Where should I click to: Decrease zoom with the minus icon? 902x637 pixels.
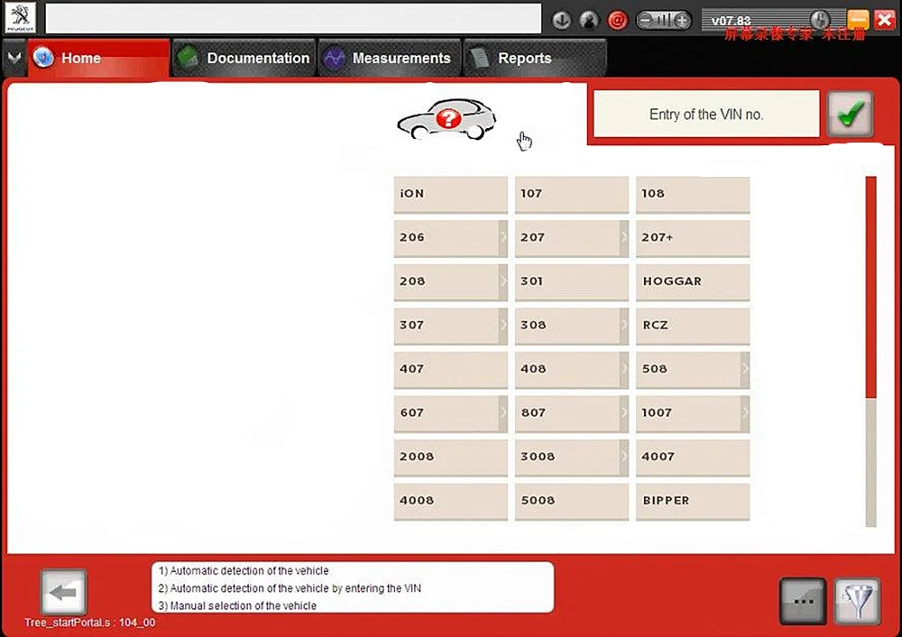645,21
